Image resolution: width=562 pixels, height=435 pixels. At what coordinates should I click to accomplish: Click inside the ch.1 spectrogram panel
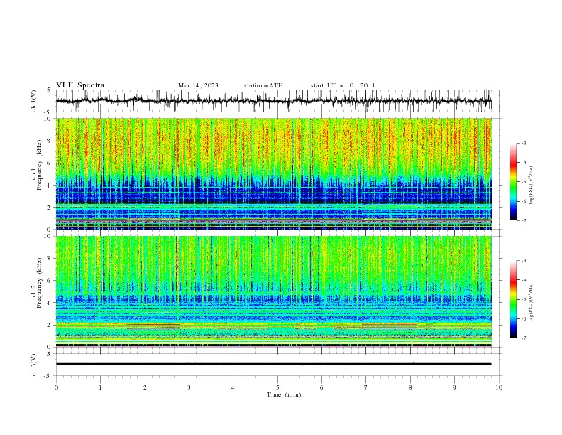coord(273,173)
